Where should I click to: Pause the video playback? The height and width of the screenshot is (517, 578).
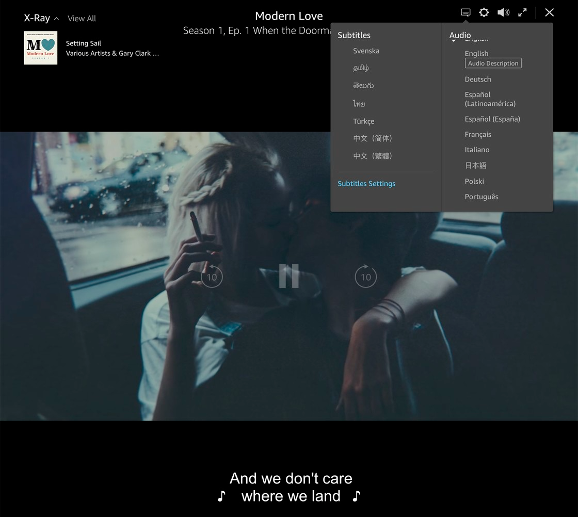(289, 276)
